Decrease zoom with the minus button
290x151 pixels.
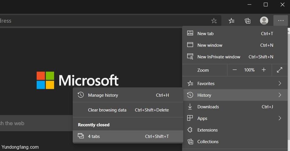pyautogui.click(x=235, y=70)
